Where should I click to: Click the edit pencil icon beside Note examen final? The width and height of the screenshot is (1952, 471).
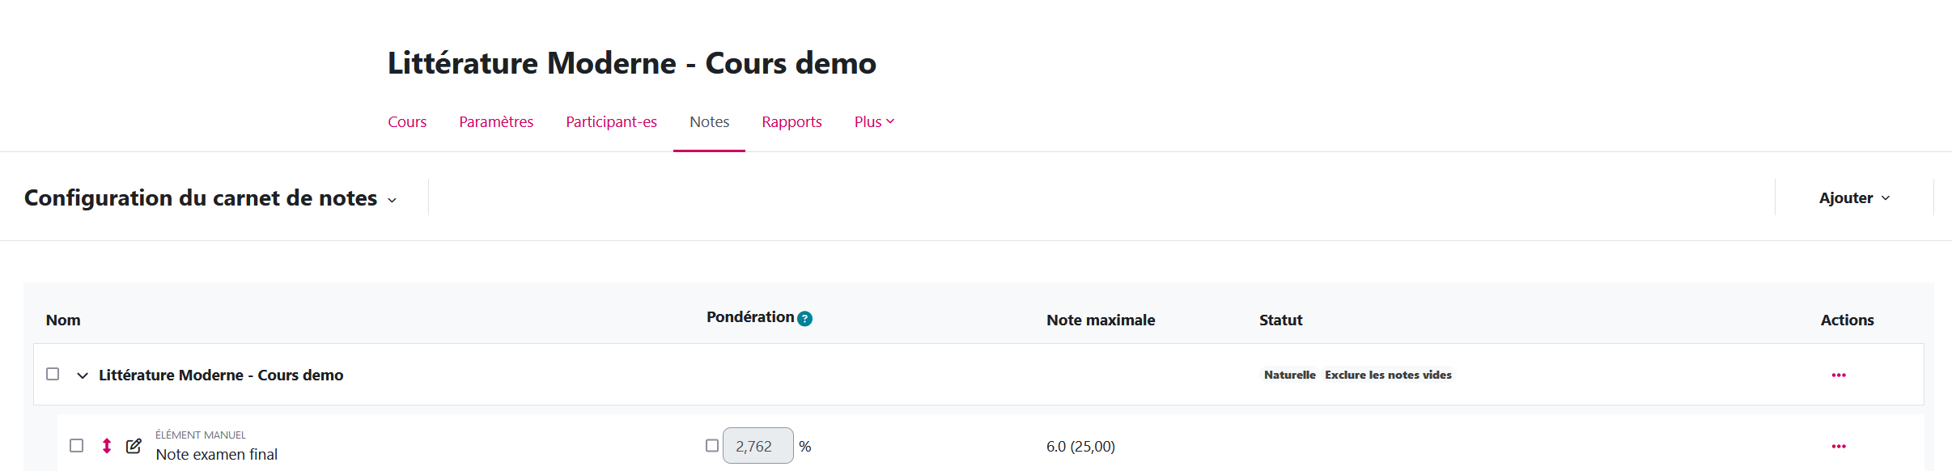(x=134, y=446)
